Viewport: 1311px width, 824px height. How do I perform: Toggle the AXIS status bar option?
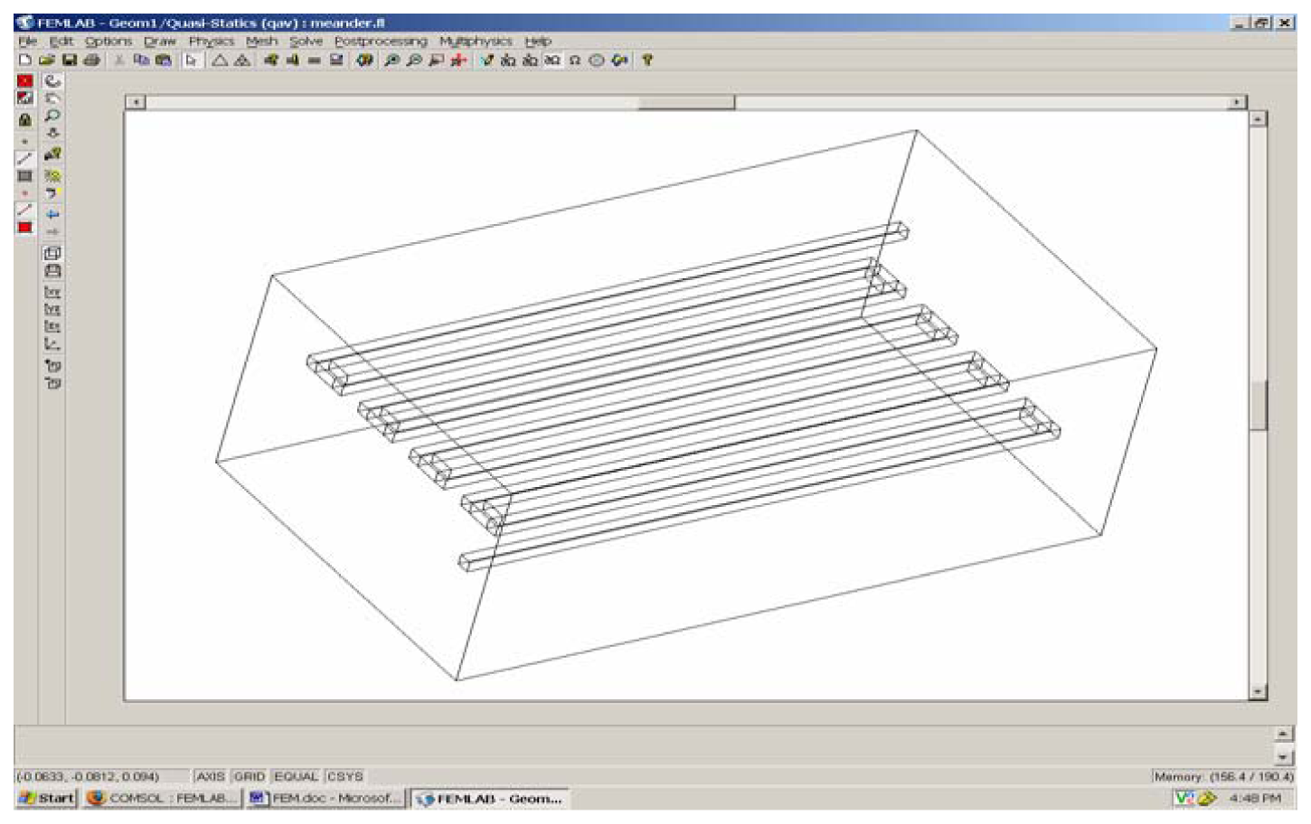210,776
